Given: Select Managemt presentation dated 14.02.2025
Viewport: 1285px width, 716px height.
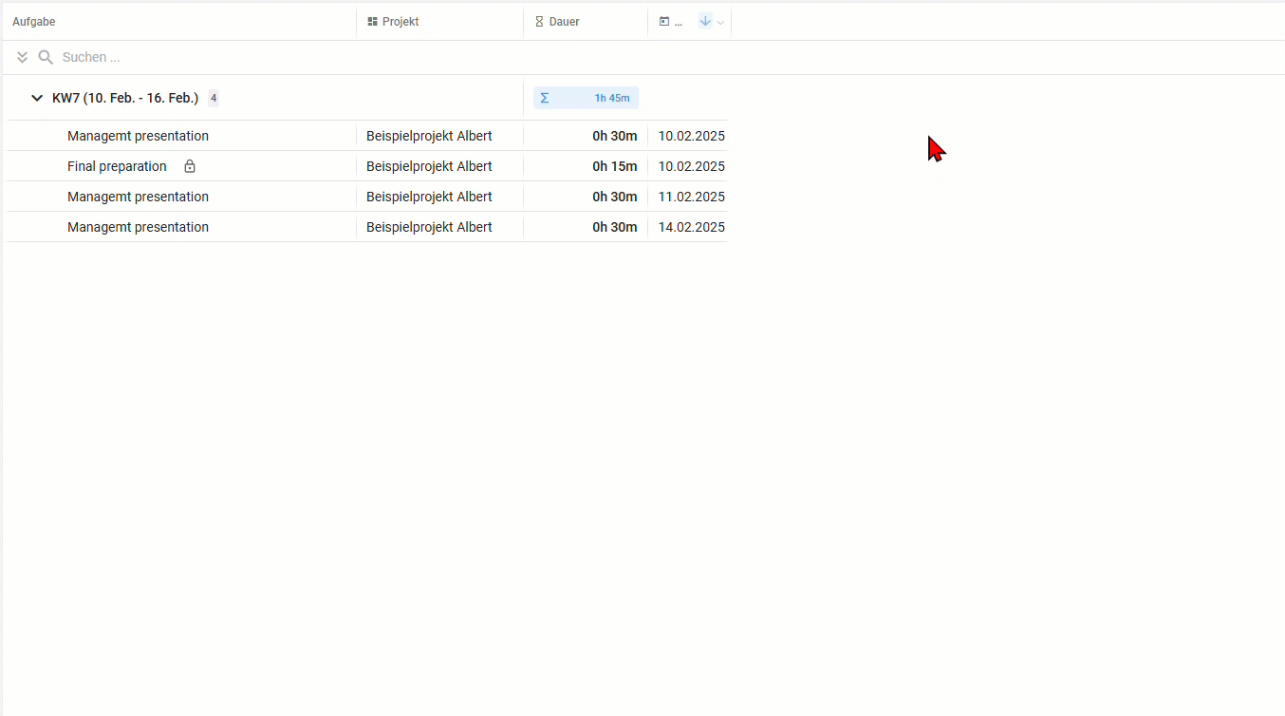Looking at the screenshot, I should coord(138,227).
